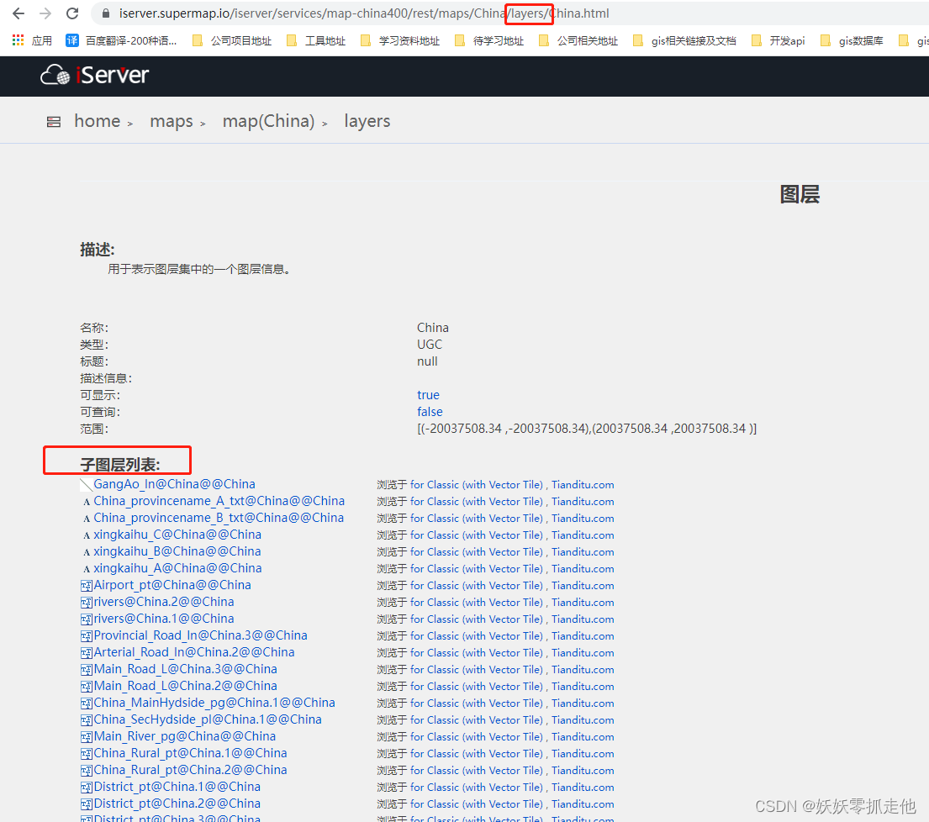Click the server icon beside home breadcrumb
The image size is (929, 822).
click(54, 122)
